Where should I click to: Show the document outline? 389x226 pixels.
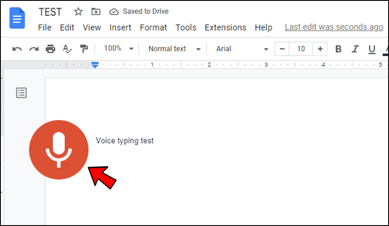point(21,93)
